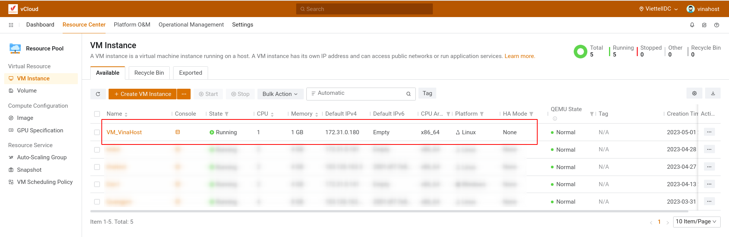This screenshot has width=729, height=237.
Task: Open the 10 Item/Page dropdown
Action: [696, 221]
